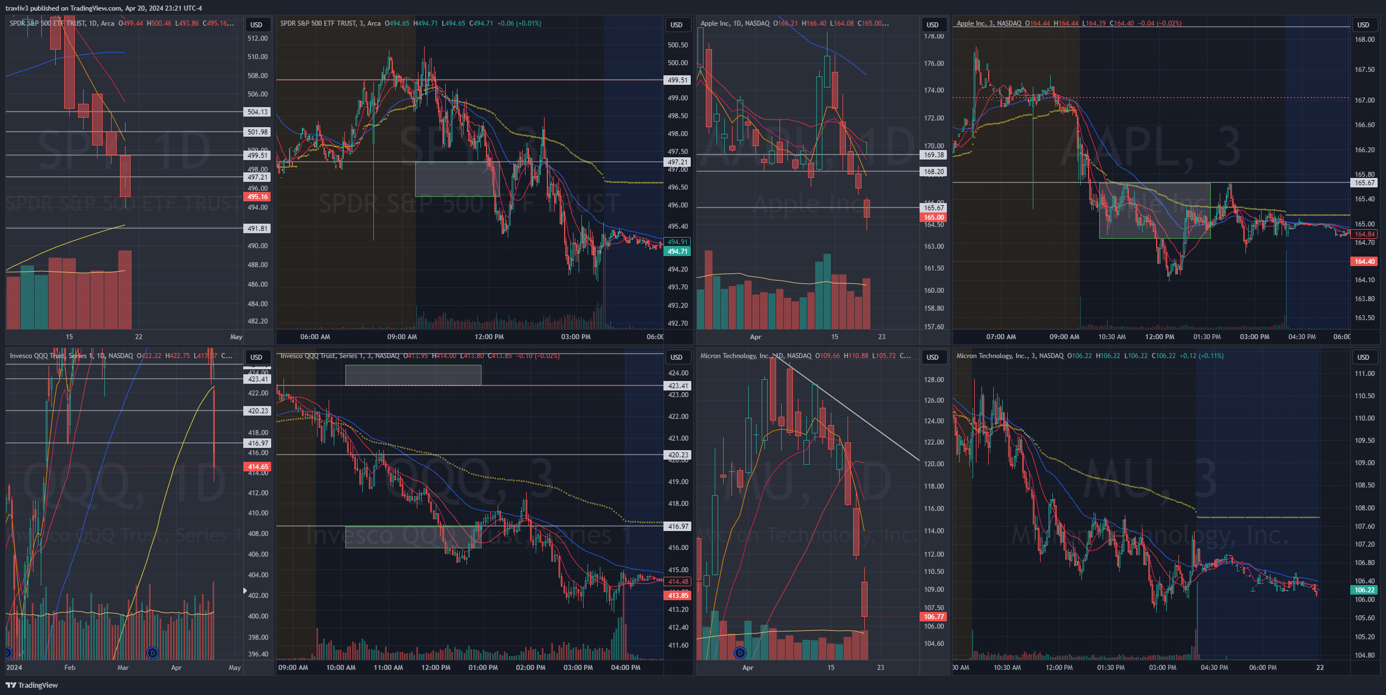This screenshot has width=1386, height=695.
Task: Click the 165.67 level label on AAPL 3-minute axis
Action: [x=1364, y=183]
